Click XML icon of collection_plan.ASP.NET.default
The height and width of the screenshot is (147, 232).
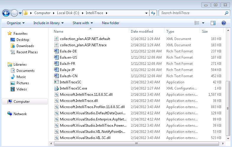pos(56,39)
